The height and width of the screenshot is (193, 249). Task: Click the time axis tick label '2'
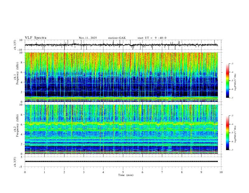pyautogui.click(x=64, y=172)
